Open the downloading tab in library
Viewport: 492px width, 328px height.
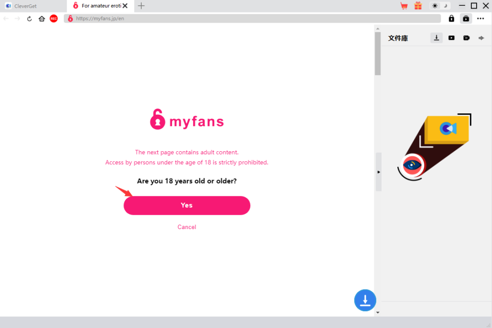tap(436, 38)
